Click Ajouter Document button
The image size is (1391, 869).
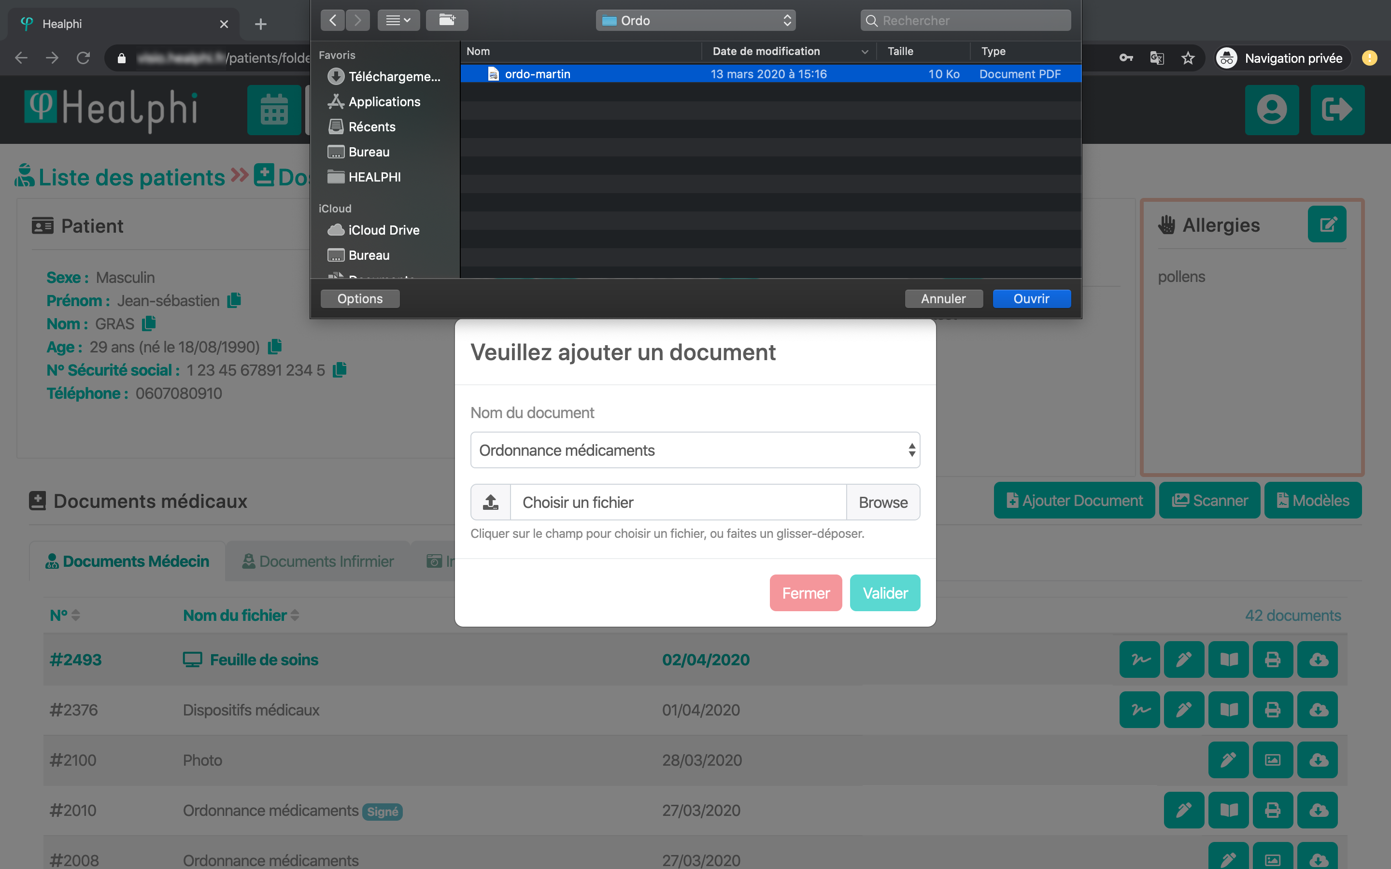[x=1074, y=500]
